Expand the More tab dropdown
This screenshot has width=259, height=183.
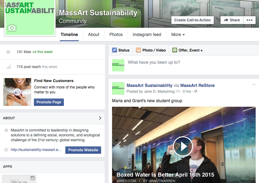point(178,34)
